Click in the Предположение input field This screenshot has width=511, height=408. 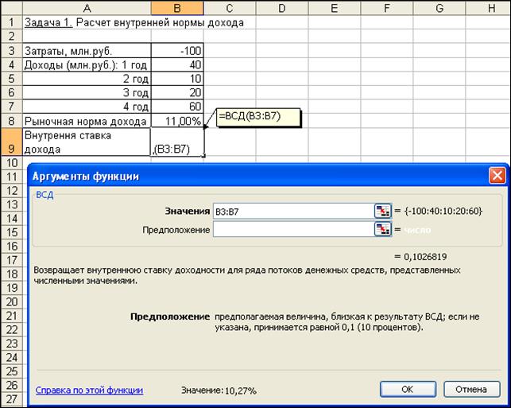pos(292,229)
